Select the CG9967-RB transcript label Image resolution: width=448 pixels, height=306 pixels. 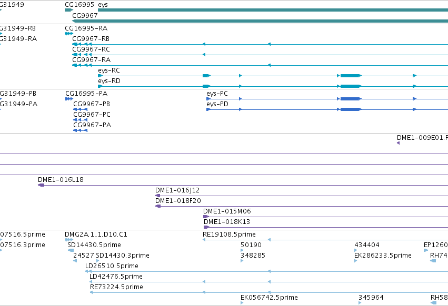pyautogui.click(x=91, y=39)
